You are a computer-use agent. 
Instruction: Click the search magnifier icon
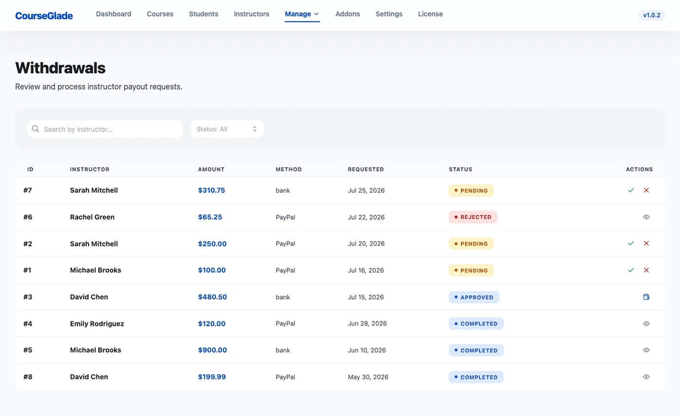(35, 129)
